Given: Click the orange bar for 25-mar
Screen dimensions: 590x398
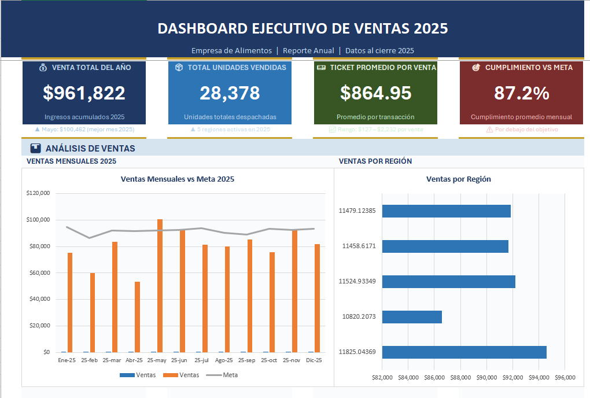Looking at the screenshot, I should 115,297.
